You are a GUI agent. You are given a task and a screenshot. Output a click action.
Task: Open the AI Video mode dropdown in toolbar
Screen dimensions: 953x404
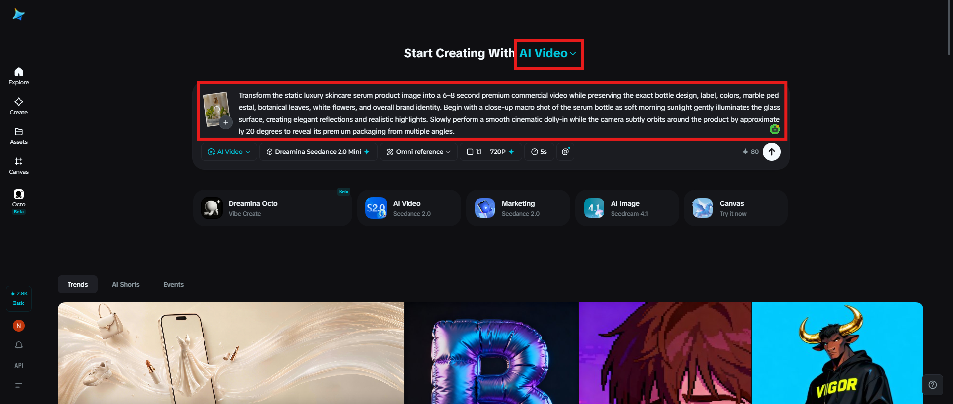click(x=229, y=152)
